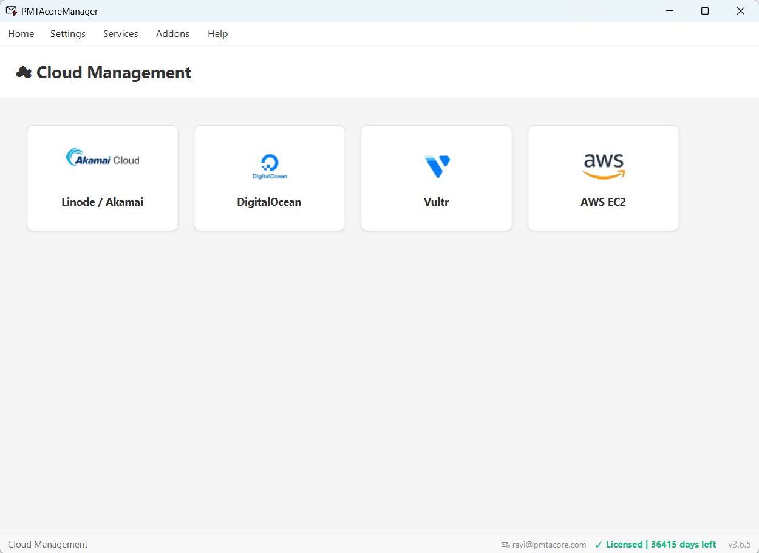The width and height of the screenshot is (759, 553).
Task: Select the AWS EC2 card label
Action: 603,202
